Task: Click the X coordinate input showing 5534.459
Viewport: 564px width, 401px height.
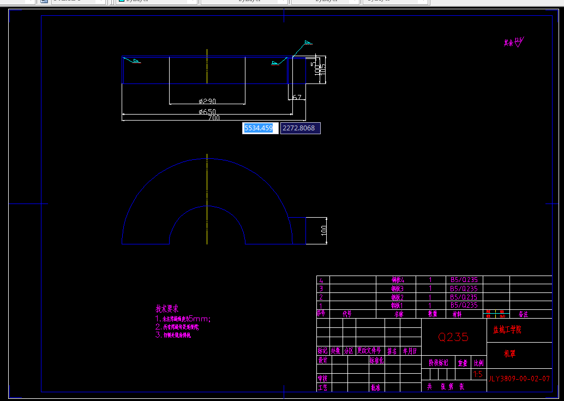Action: click(260, 128)
